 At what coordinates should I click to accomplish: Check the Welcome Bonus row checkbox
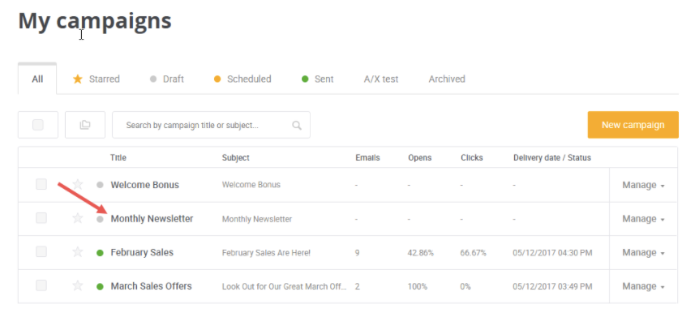pyautogui.click(x=41, y=184)
